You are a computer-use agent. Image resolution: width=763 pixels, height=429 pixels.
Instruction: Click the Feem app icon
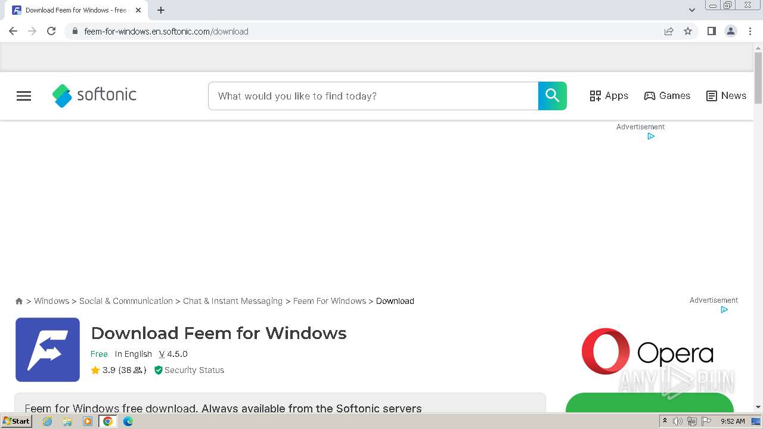click(48, 350)
